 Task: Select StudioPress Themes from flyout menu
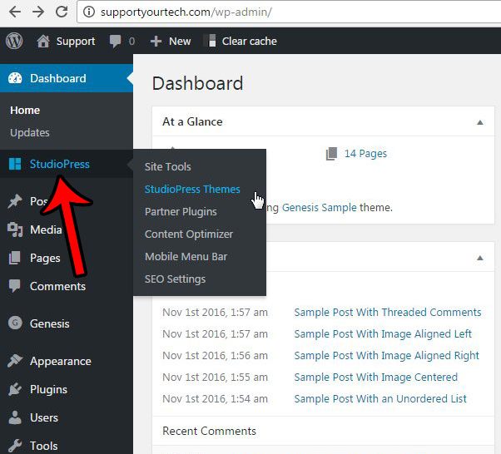click(192, 189)
